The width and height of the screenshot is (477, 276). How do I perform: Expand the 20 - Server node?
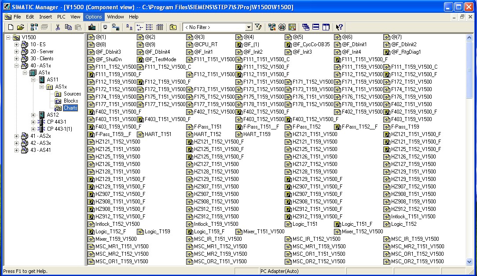point(17,52)
